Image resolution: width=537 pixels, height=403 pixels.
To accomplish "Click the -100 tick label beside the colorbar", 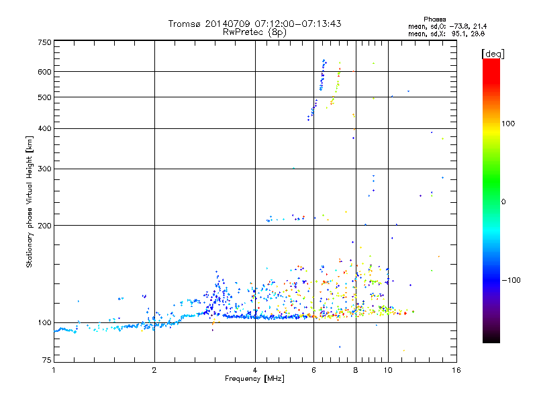I will (512, 279).
